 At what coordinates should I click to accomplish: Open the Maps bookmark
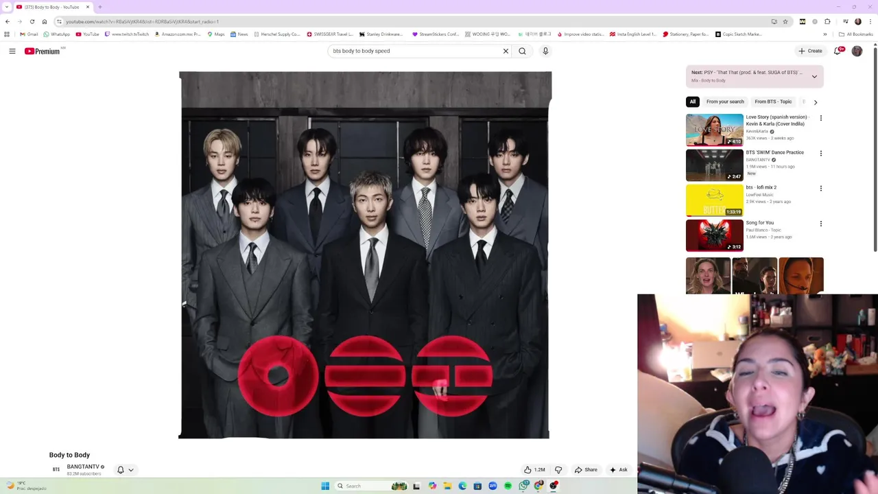coord(215,34)
